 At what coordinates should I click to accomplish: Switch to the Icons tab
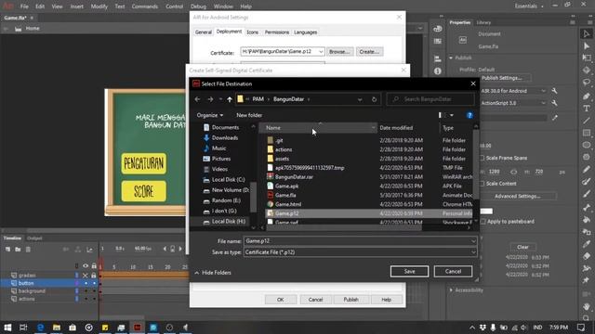tap(252, 32)
